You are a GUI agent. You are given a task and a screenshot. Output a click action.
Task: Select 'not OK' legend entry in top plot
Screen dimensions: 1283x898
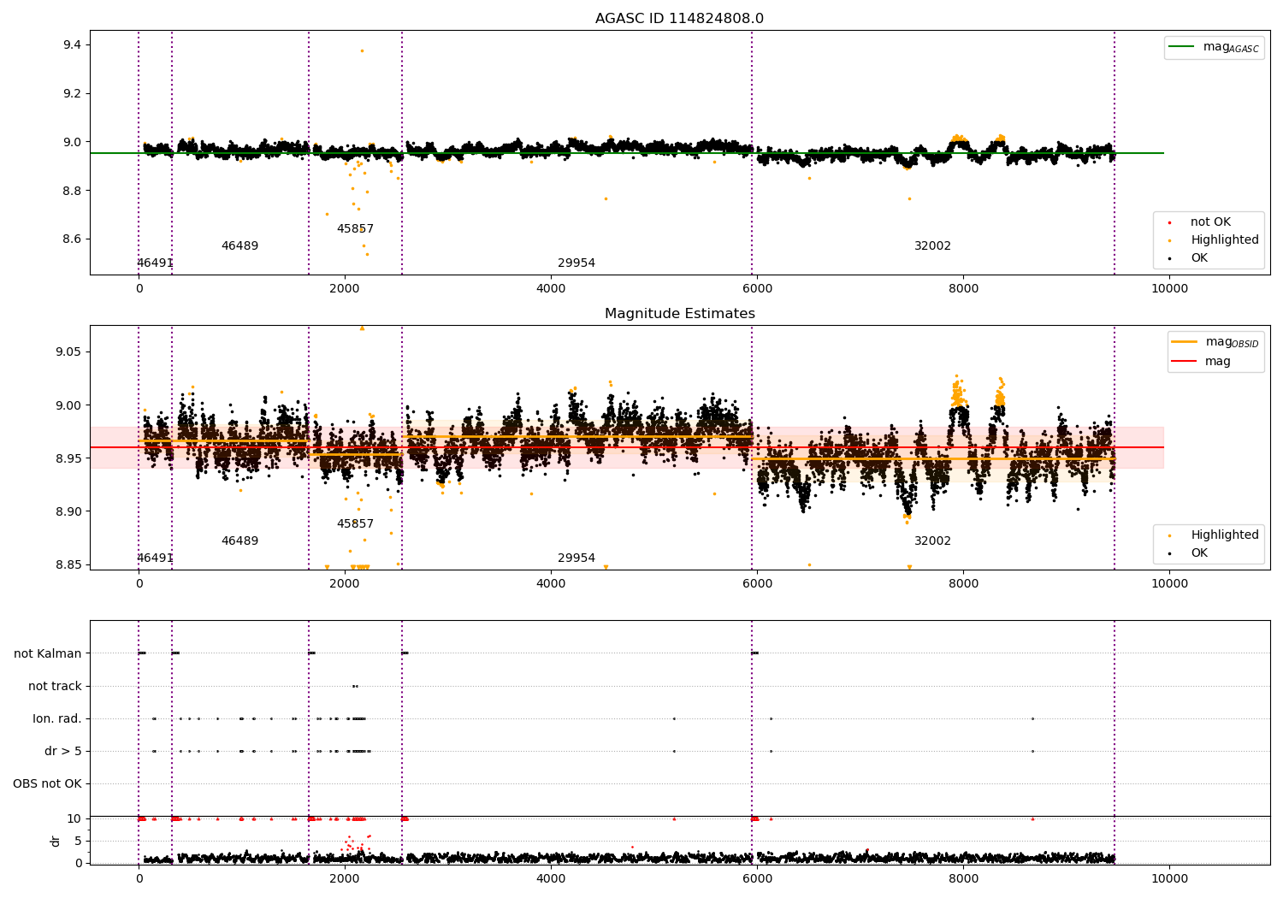point(1210,222)
